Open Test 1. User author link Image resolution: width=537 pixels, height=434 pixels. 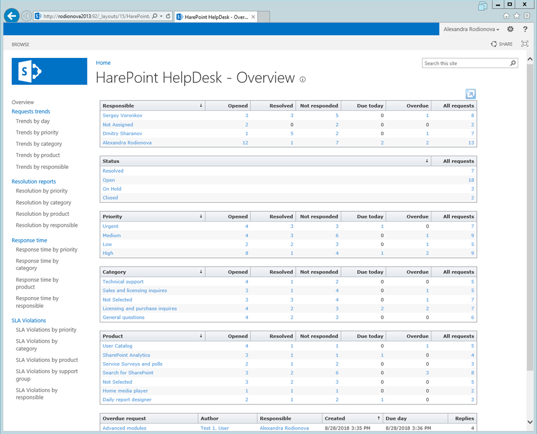pyautogui.click(x=215, y=428)
